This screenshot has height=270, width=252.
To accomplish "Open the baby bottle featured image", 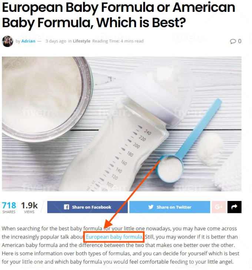I will (x=122, y=124).
